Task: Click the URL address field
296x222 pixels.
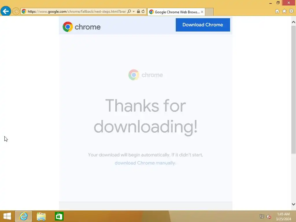Action: [76, 12]
